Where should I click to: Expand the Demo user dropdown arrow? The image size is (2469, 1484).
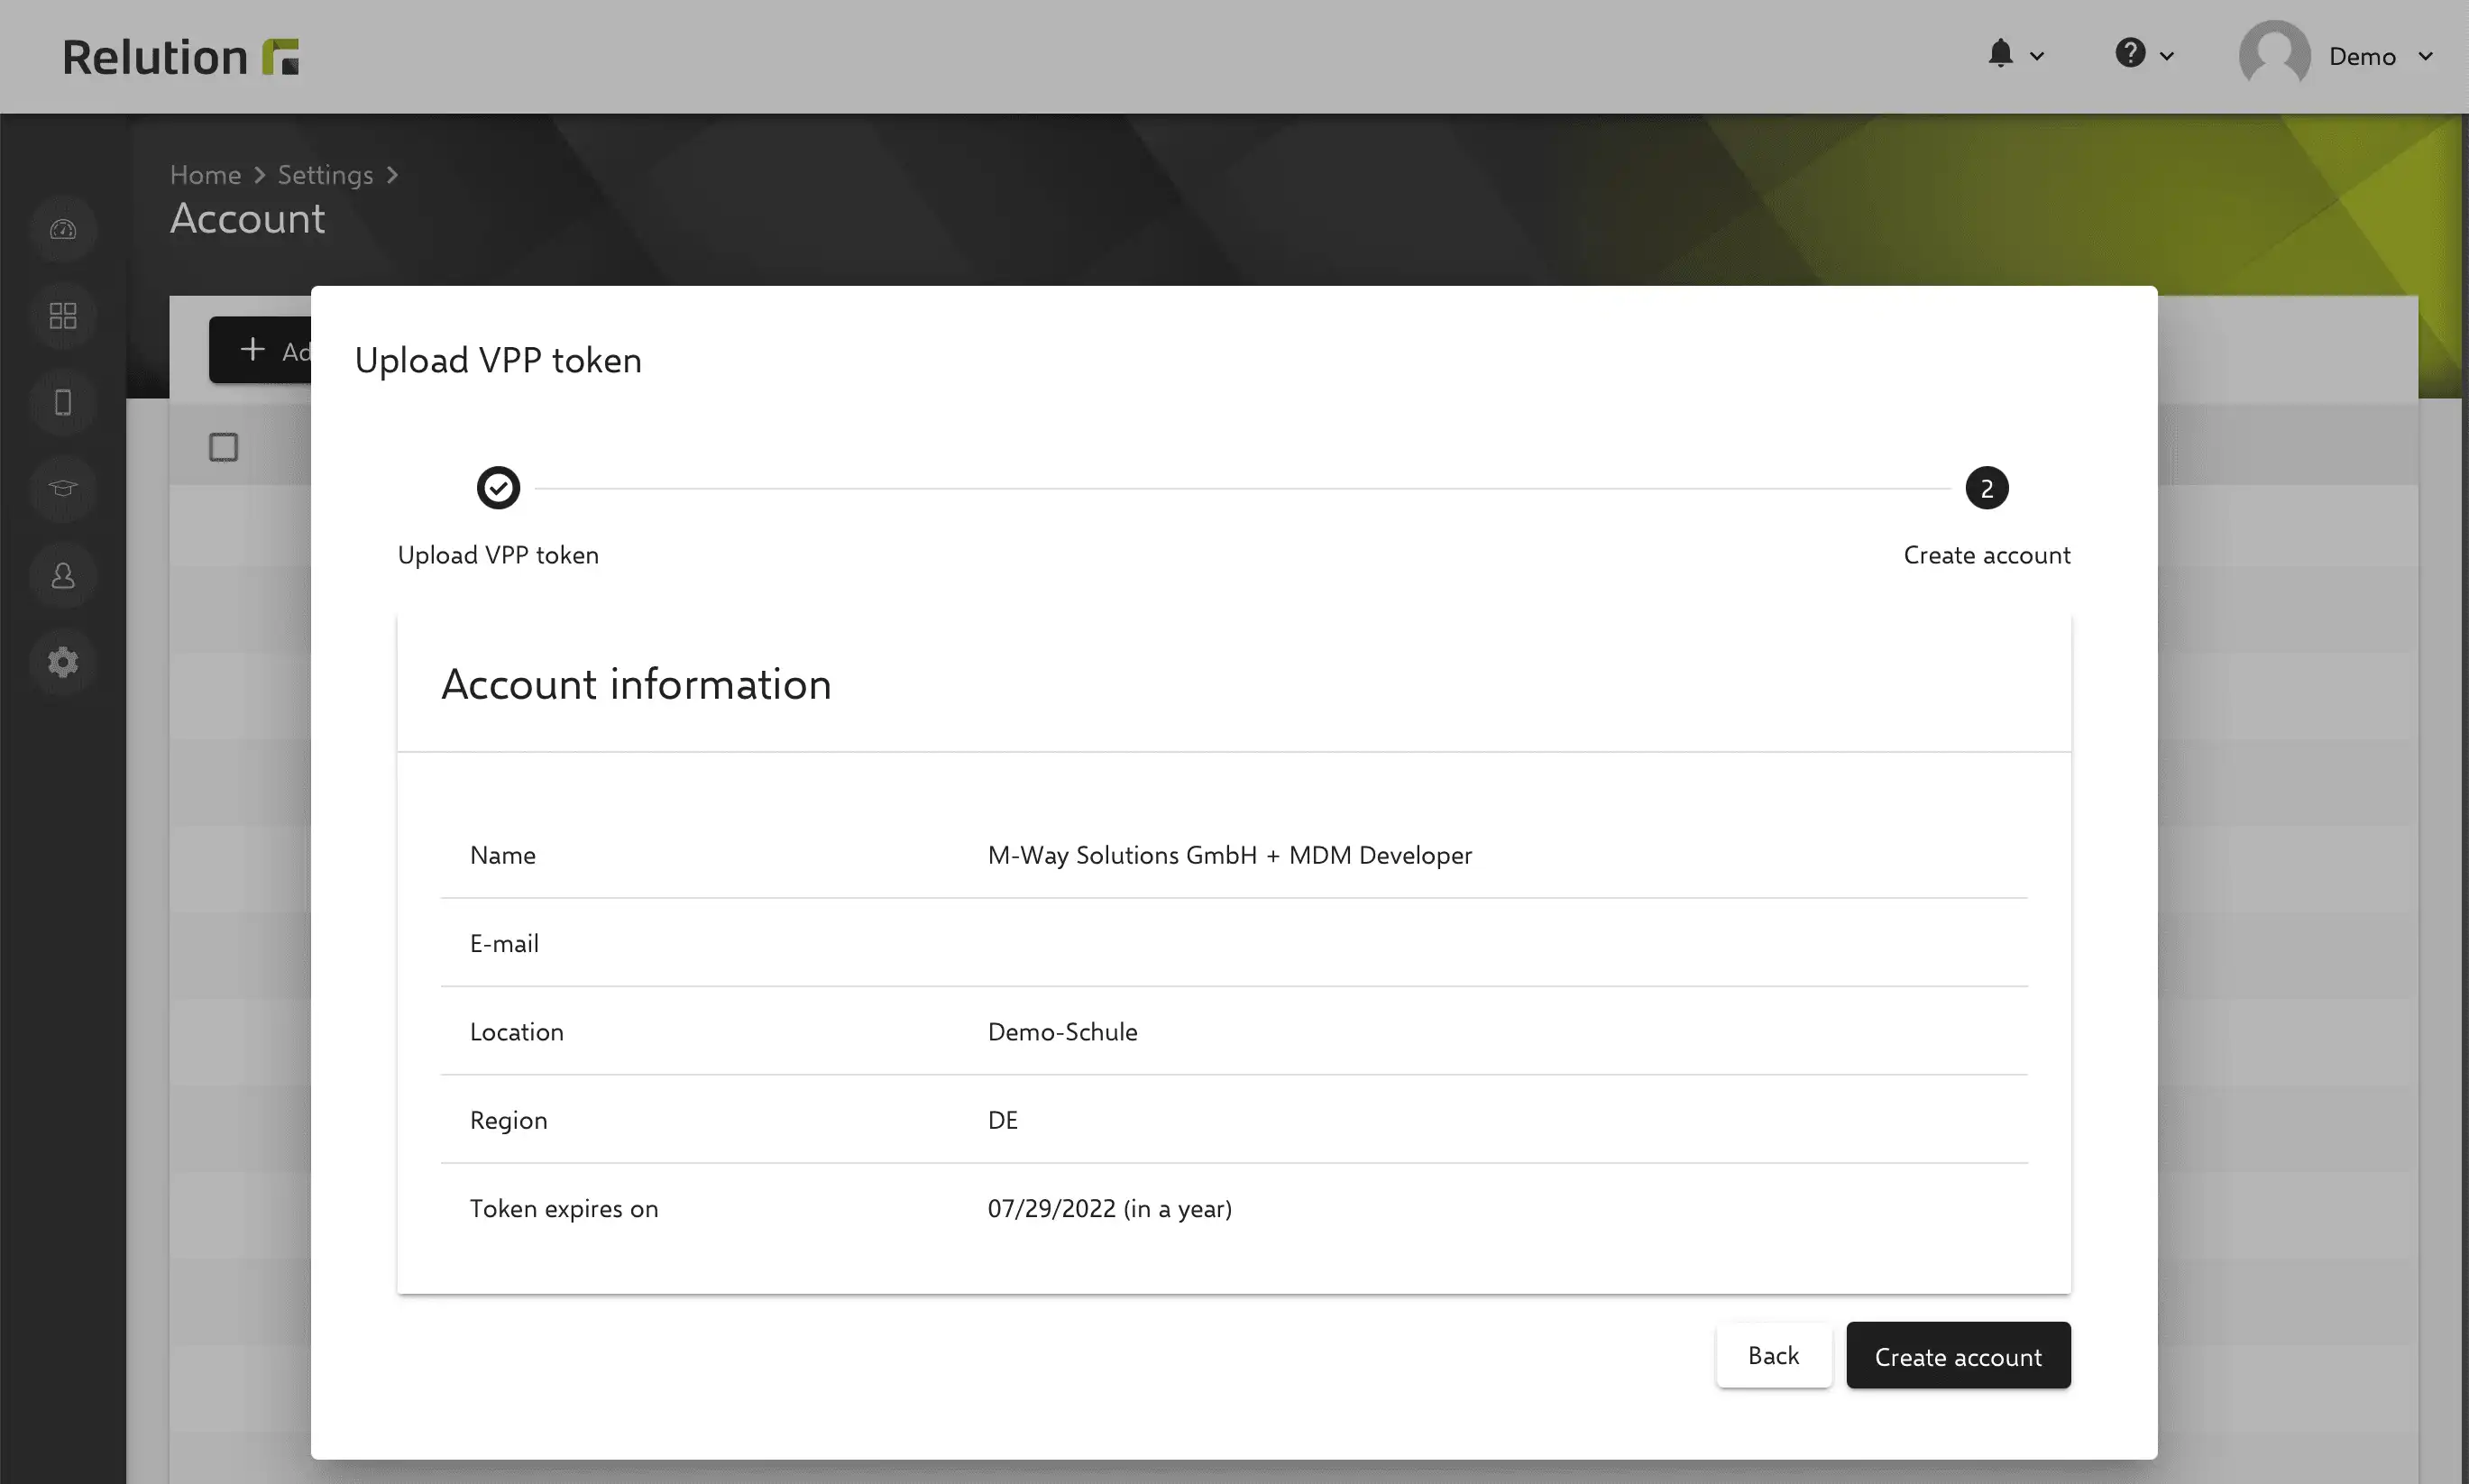pos(2425,56)
